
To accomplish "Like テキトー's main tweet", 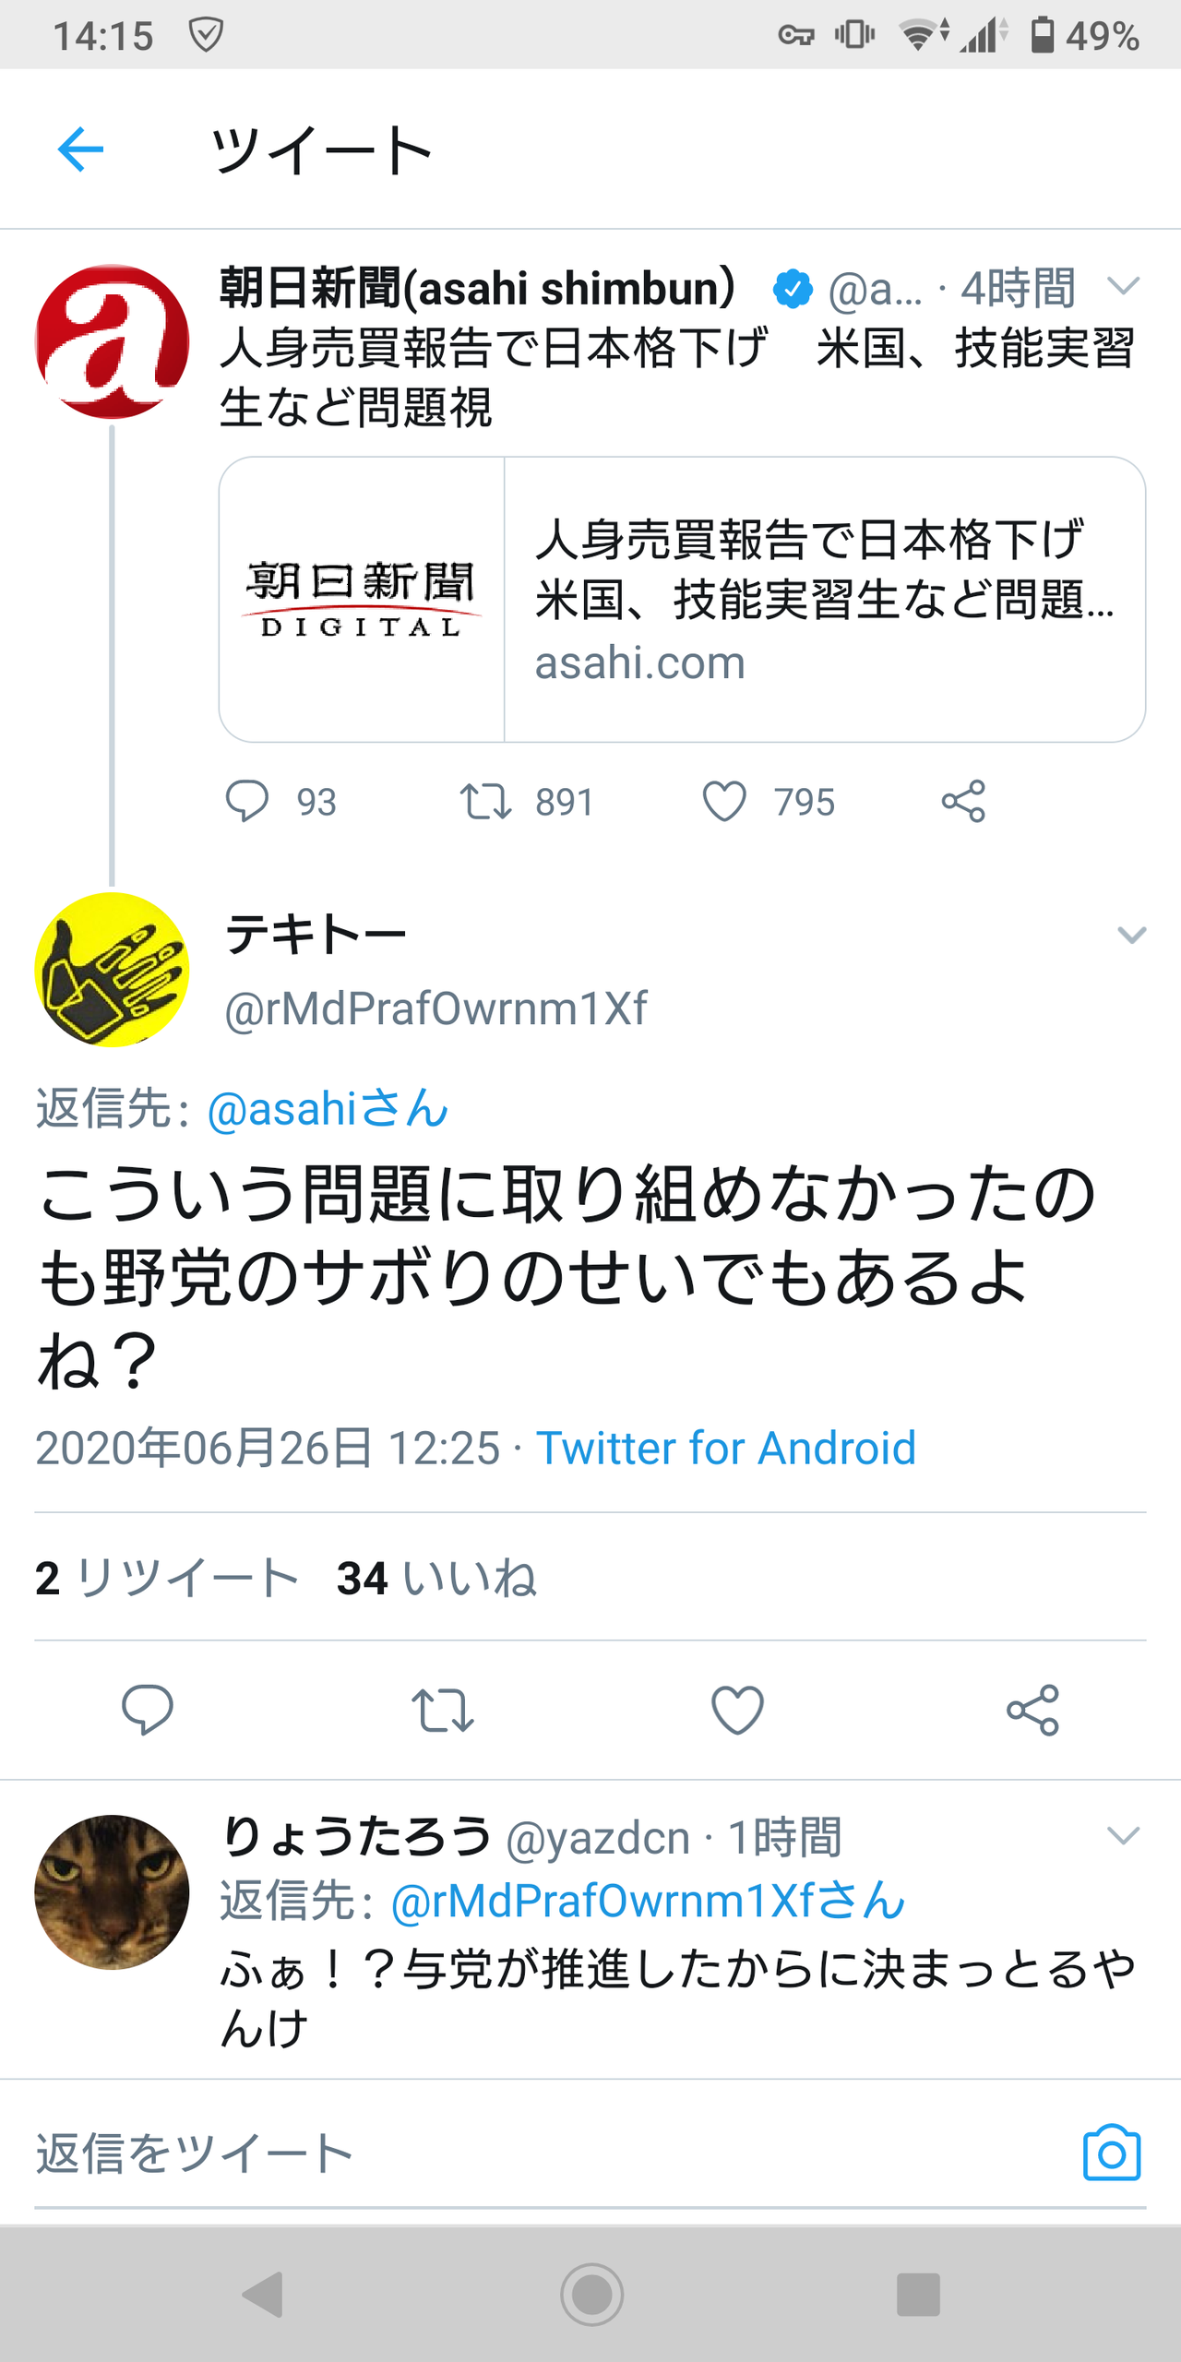I will coord(737,1710).
